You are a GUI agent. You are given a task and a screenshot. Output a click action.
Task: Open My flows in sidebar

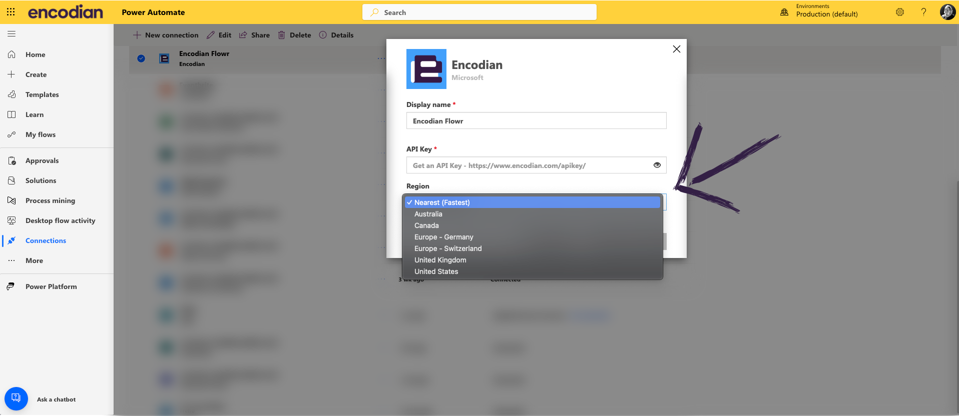(41, 134)
